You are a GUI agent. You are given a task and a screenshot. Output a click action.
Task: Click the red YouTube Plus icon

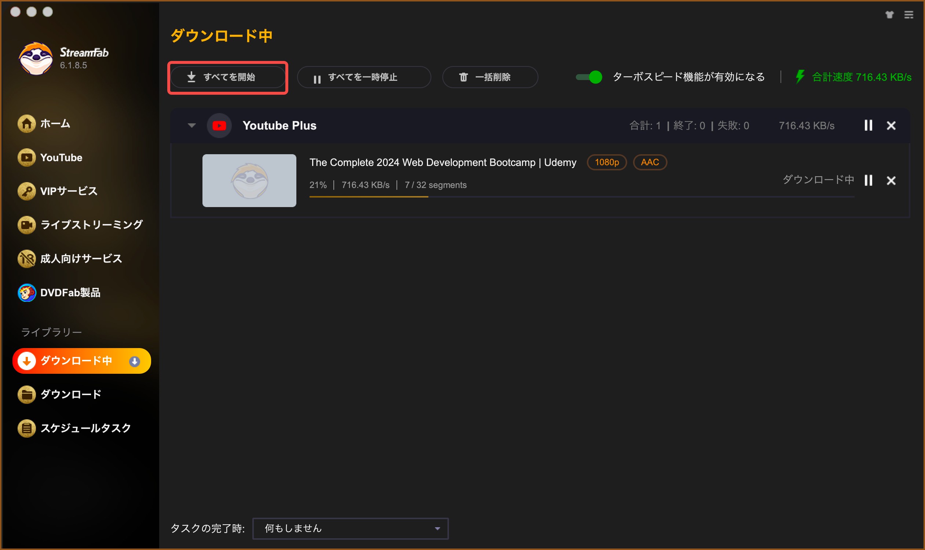pos(219,126)
